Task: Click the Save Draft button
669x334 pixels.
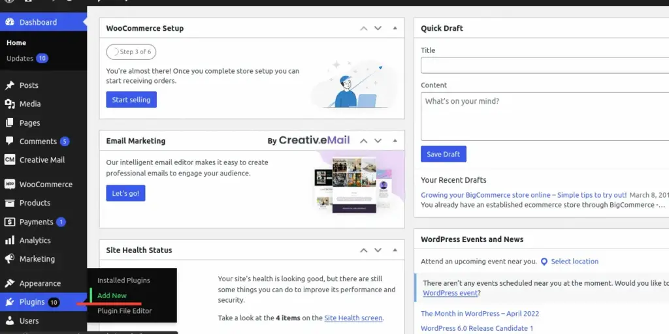Action: pyautogui.click(x=444, y=154)
